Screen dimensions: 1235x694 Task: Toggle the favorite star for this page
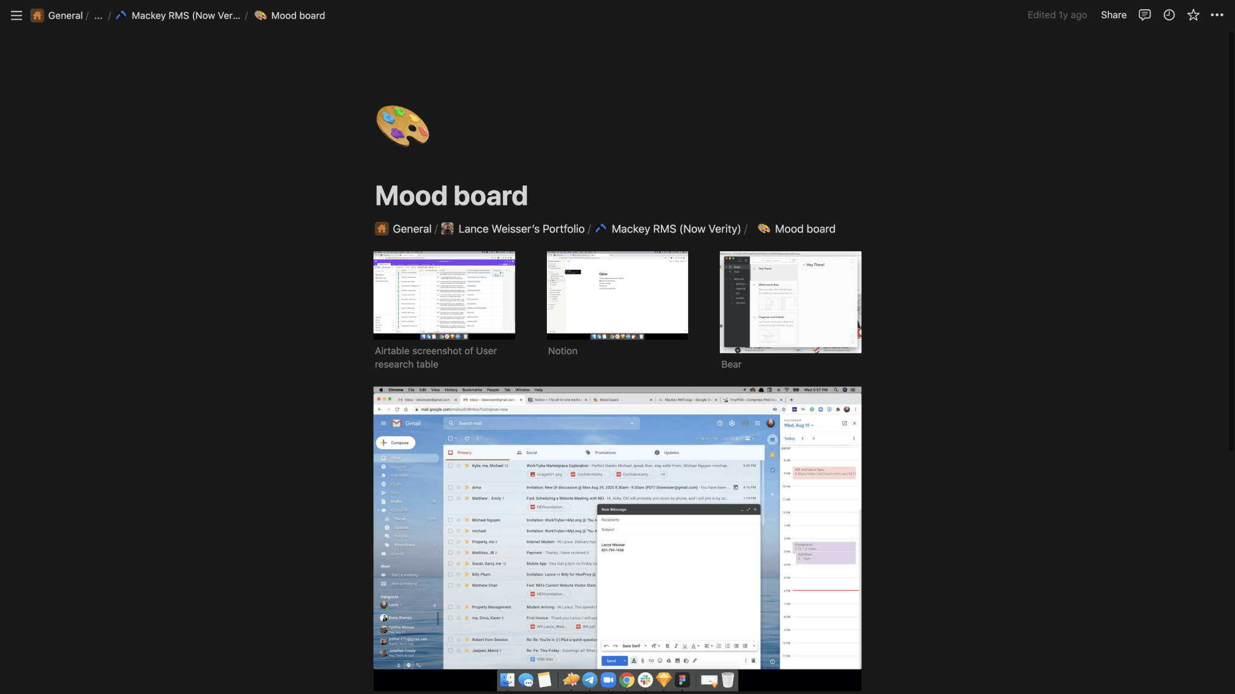[1193, 15]
